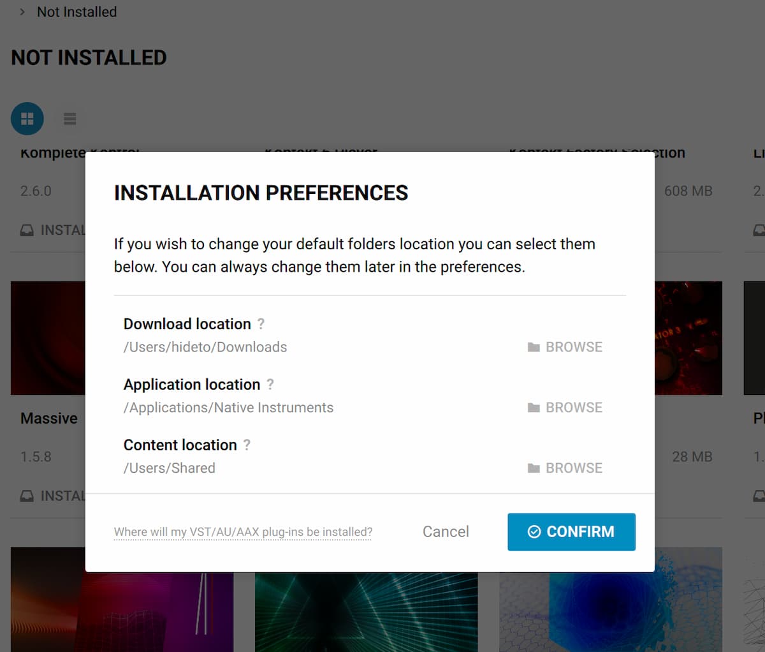Click the /Users/Shared path
The width and height of the screenshot is (765, 652).
170,468
